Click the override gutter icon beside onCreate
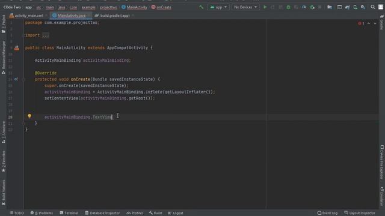The image size is (385, 216). click(x=16, y=79)
